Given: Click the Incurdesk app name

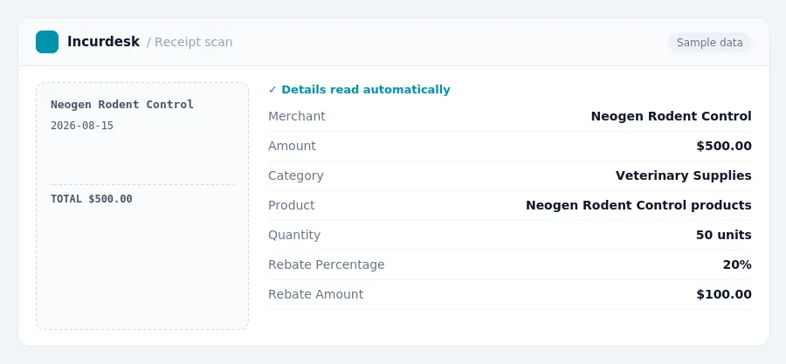Looking at the screenshot, I should (x=103, y=42).
